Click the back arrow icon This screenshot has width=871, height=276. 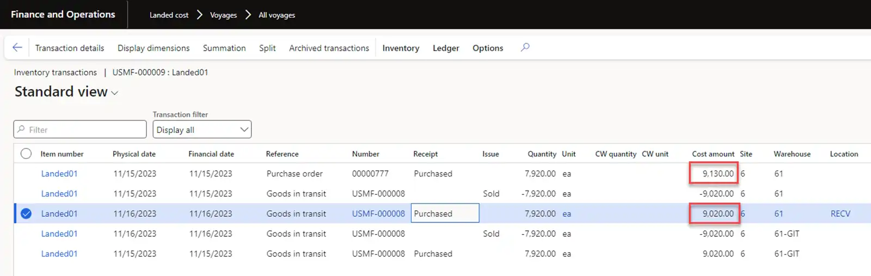point(17,48)
